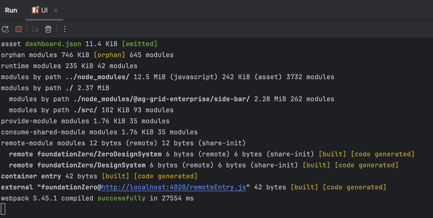Stop the running process
This screenshot has height=218, width=433.
[x=19, y=29]
